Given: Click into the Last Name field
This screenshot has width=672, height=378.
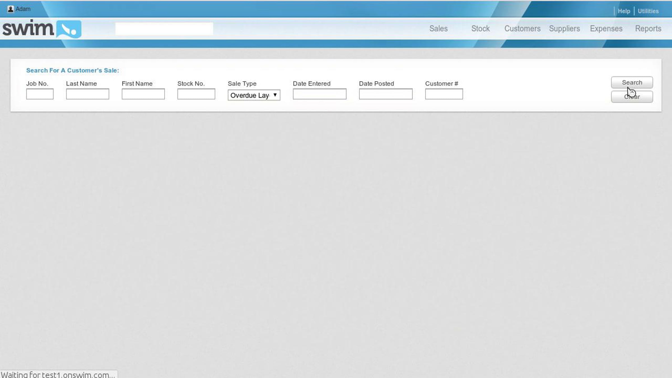Looking at the screenshot, I should click(88, 94).
